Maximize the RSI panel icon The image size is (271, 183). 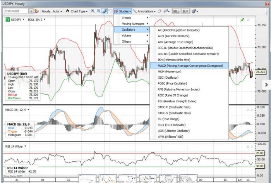click(248, 147)
